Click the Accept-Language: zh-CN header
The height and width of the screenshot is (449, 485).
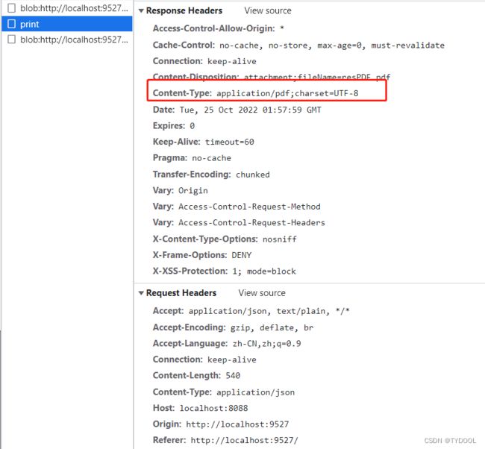click(x=227, y=344)
